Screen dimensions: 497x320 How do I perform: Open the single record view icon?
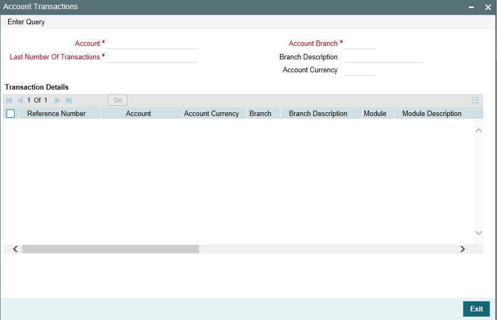(x=475, y=100)
